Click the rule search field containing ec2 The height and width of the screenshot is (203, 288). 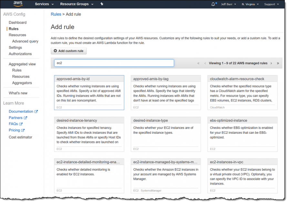click(x=114, y=63)
